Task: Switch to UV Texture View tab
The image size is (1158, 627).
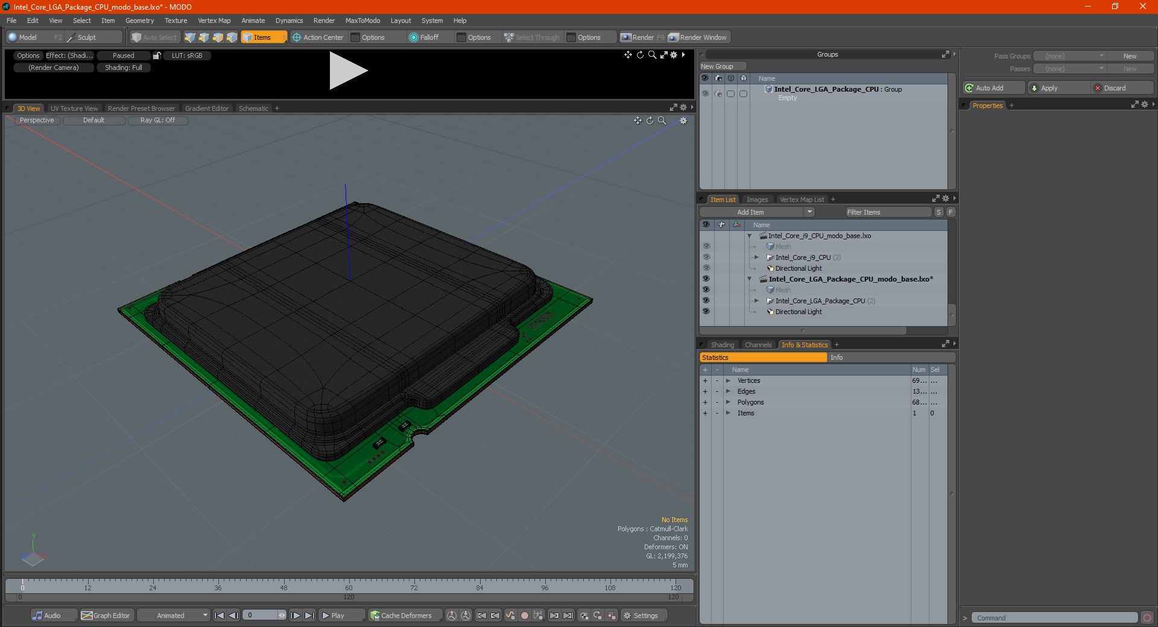Action: click(74, 109)
